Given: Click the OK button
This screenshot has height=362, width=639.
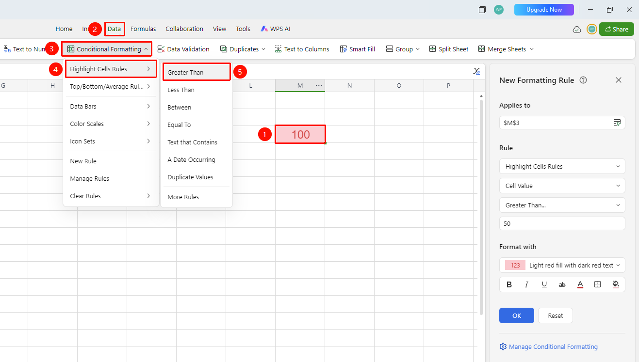Looking at the screenshot, I should tap(517, 315).
